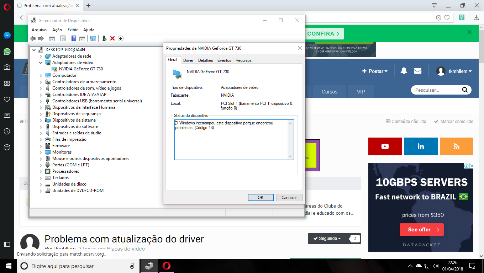
Task: Click the Windows Start button
Action: point(8,266)
